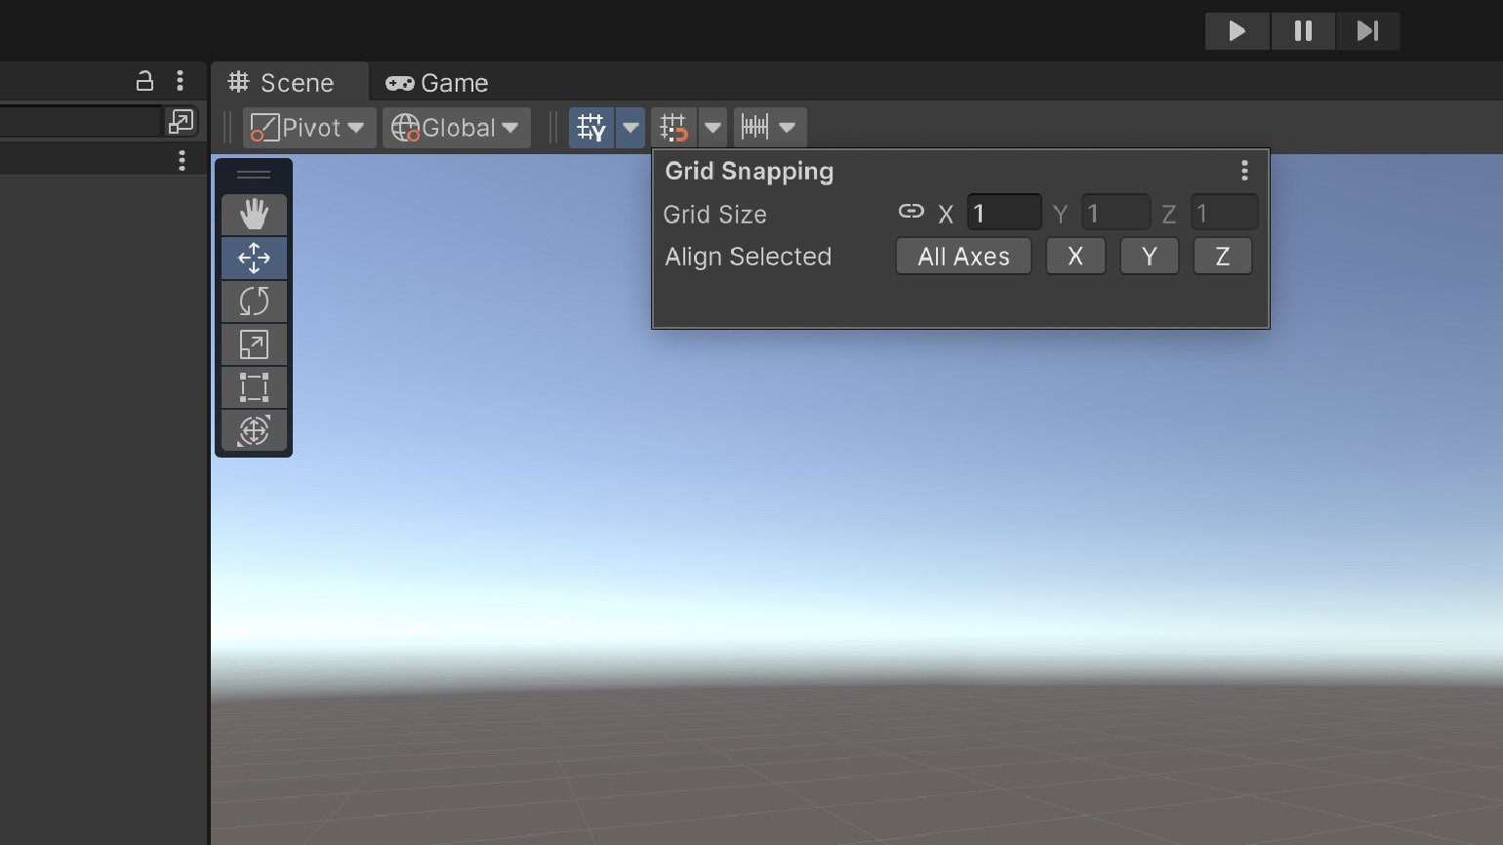Click the Y axis align button
The image size is (1503, 845).
tap(1149, 257)
